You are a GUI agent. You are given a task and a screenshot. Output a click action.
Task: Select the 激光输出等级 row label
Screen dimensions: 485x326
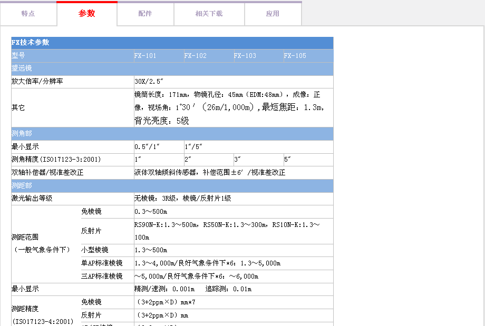click(32, 199)
